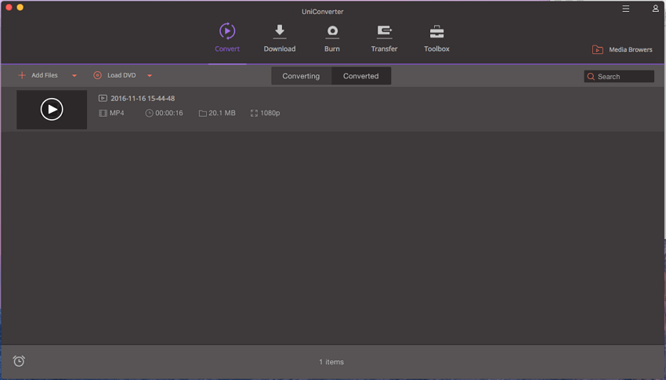The width and height of the screenshot is (666, 380).
Task: Minimize the window with yellow button
Action: click(20, 7)
